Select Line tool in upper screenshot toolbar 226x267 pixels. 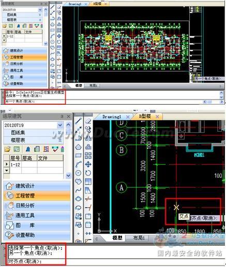coord(52,7)
